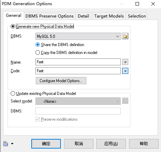
Task: Open the MySQL 5.0 DBMS dropdown
Action: pyautogui.click(x=78, y=36)
